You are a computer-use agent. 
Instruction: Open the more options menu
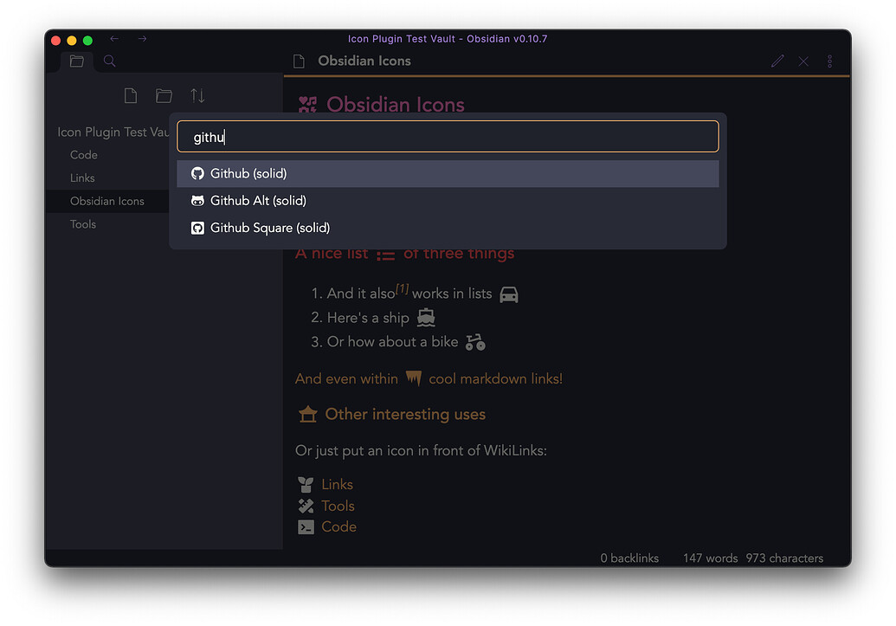click(x=829, y=61)
